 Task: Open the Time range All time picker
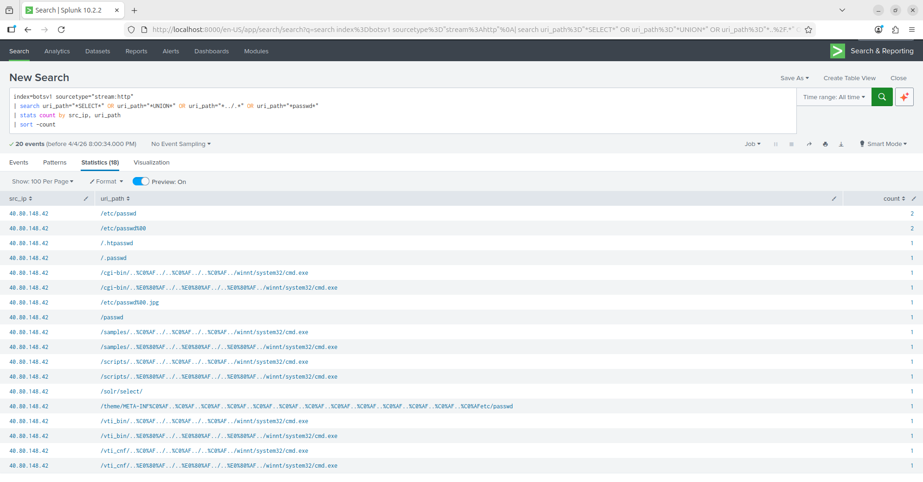pos(834,97)
